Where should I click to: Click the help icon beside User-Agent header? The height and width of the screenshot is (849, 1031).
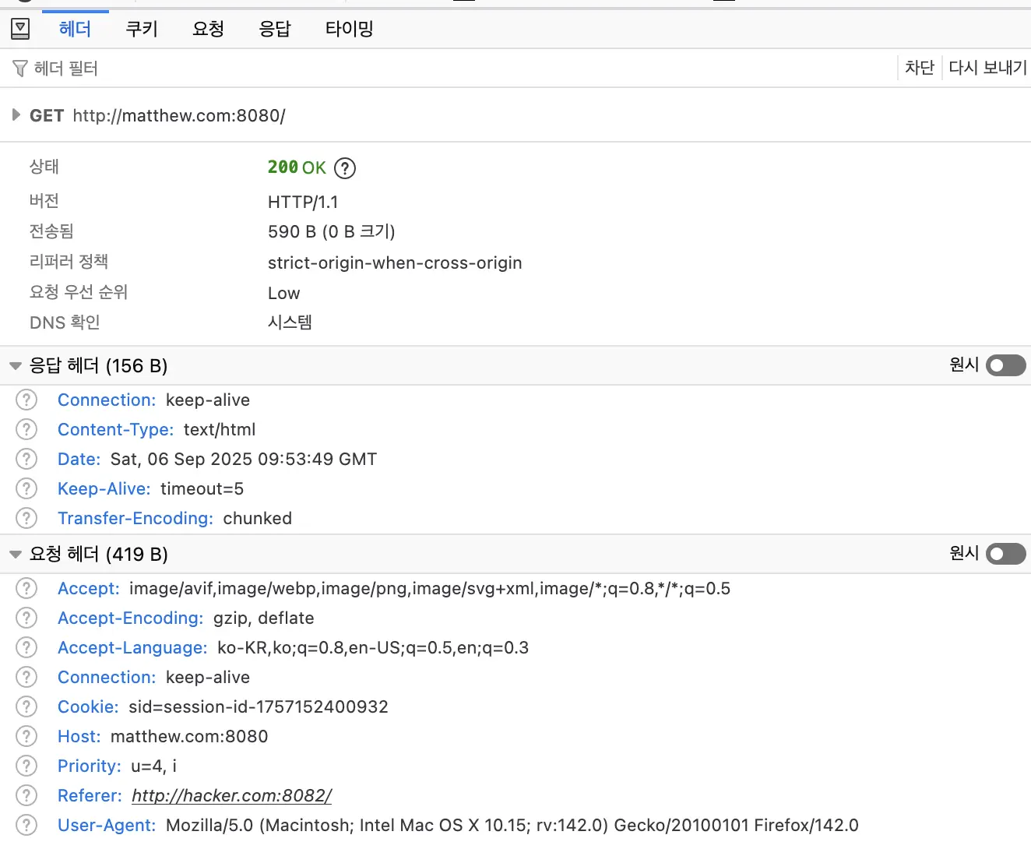point(26,825)
